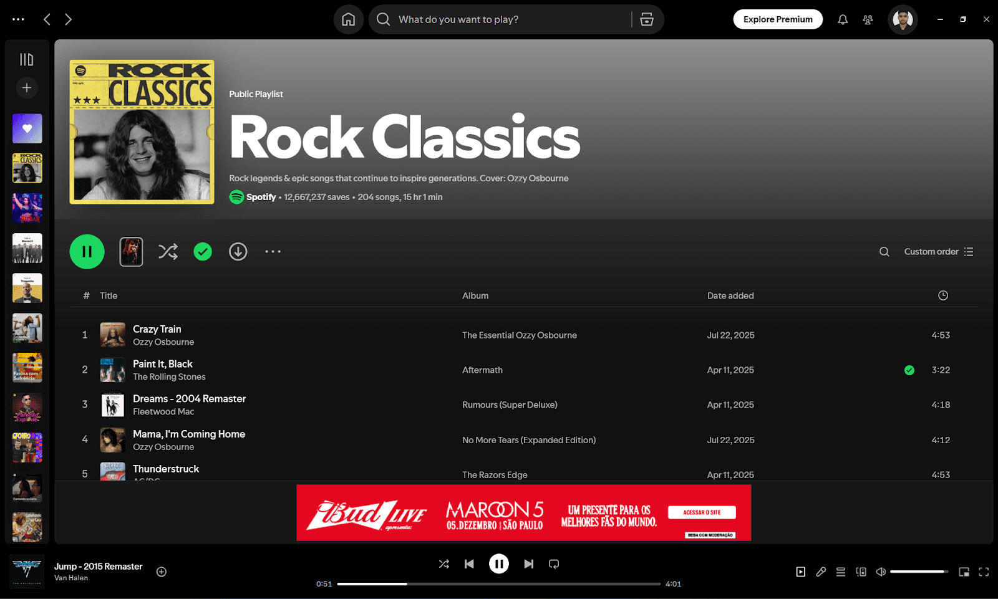
Task: Search within the playlist magnifier icon
Action: click(884, 252)
